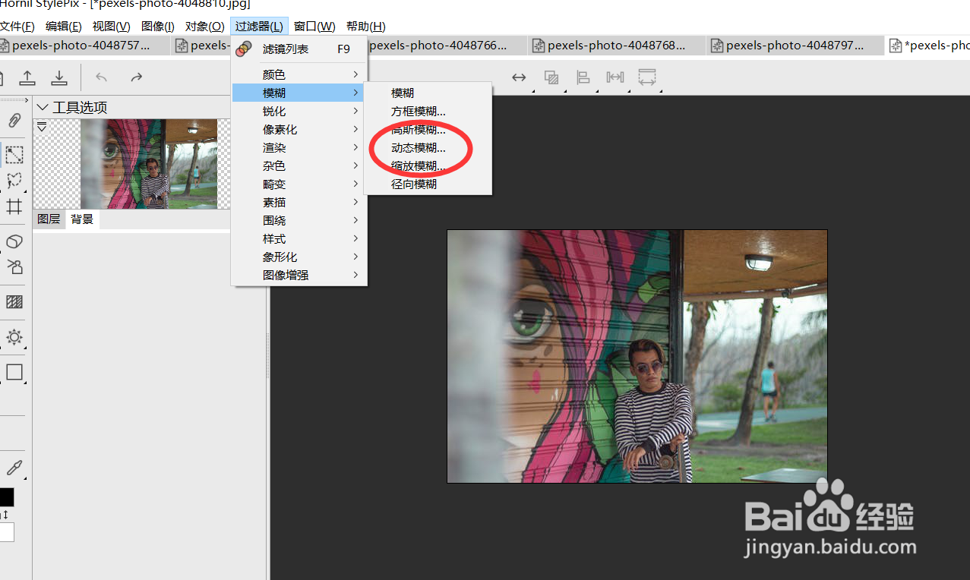Select the spray/clone stamp tool
970x580 pixels.
(14, 266)
